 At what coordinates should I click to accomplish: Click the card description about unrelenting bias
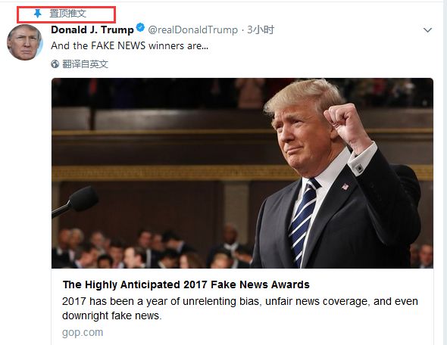(240, 308)
